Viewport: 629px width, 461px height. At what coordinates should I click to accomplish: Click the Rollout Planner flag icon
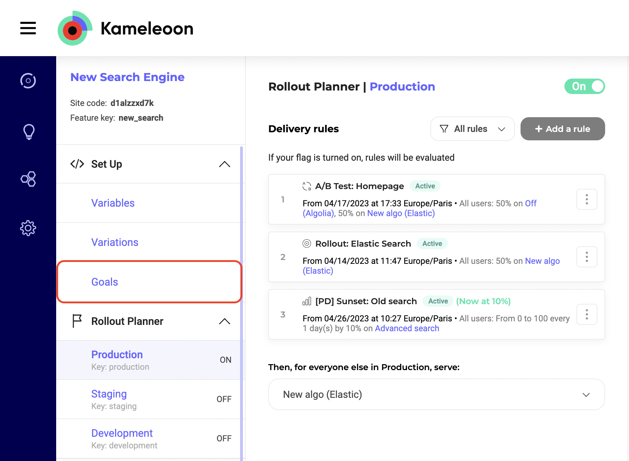tap(77, 321)
